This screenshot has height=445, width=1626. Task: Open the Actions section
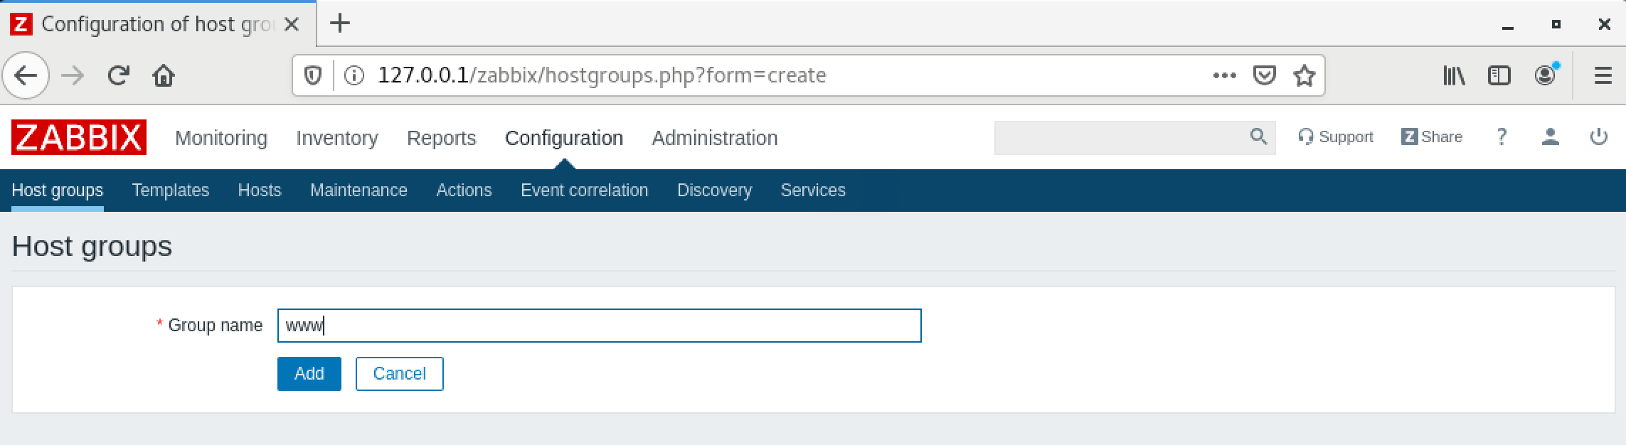pos(464,191)
